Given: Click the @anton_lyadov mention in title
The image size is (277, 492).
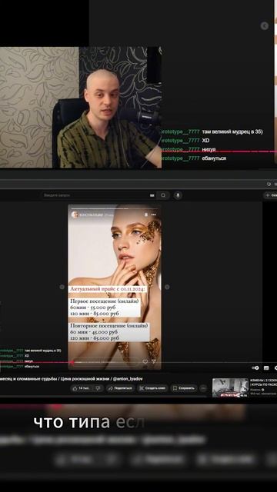Looking at the screenshot, I should tap(127, 379).
